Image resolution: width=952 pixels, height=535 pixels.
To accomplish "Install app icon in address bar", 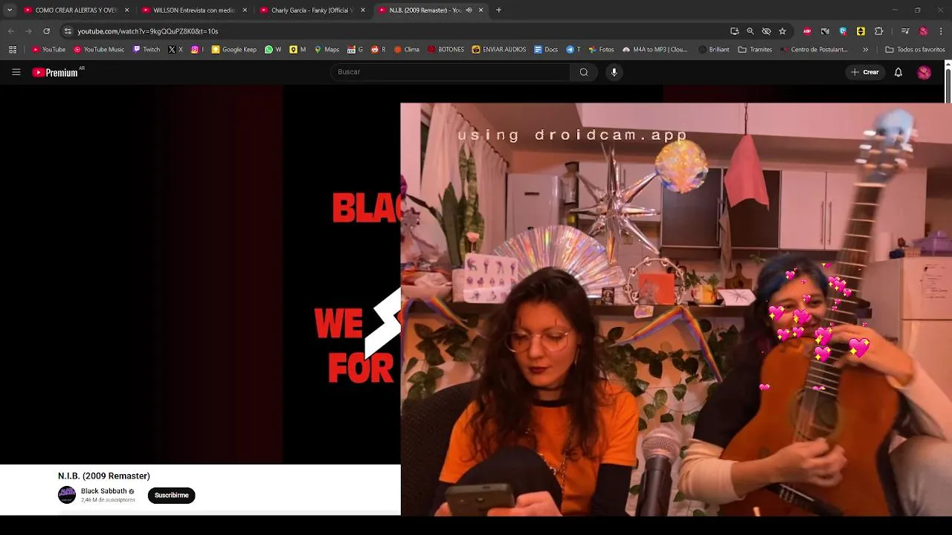I will 734,31.
